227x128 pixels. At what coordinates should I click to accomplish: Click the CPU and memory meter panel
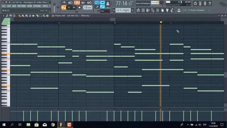coord(178,4)
